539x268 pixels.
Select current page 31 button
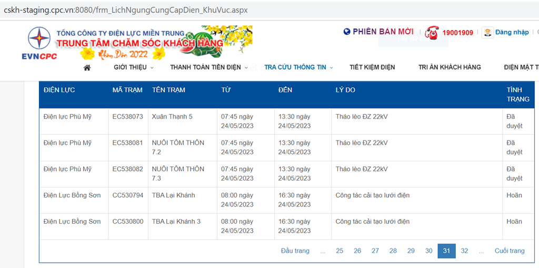coord(446,251)
